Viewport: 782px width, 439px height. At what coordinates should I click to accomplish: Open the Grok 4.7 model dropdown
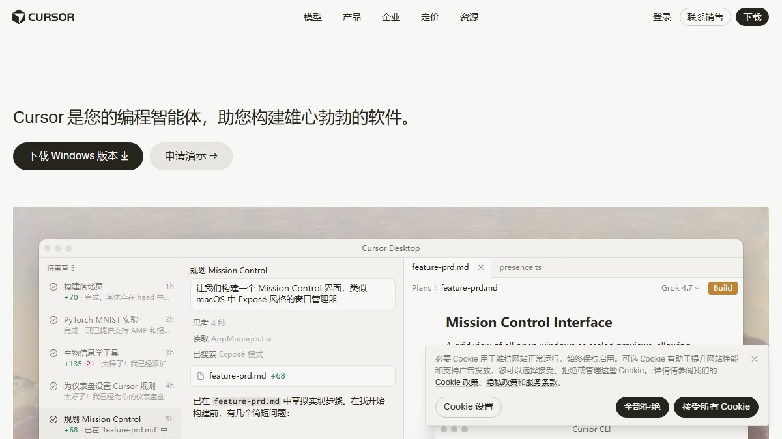point(681,288)
